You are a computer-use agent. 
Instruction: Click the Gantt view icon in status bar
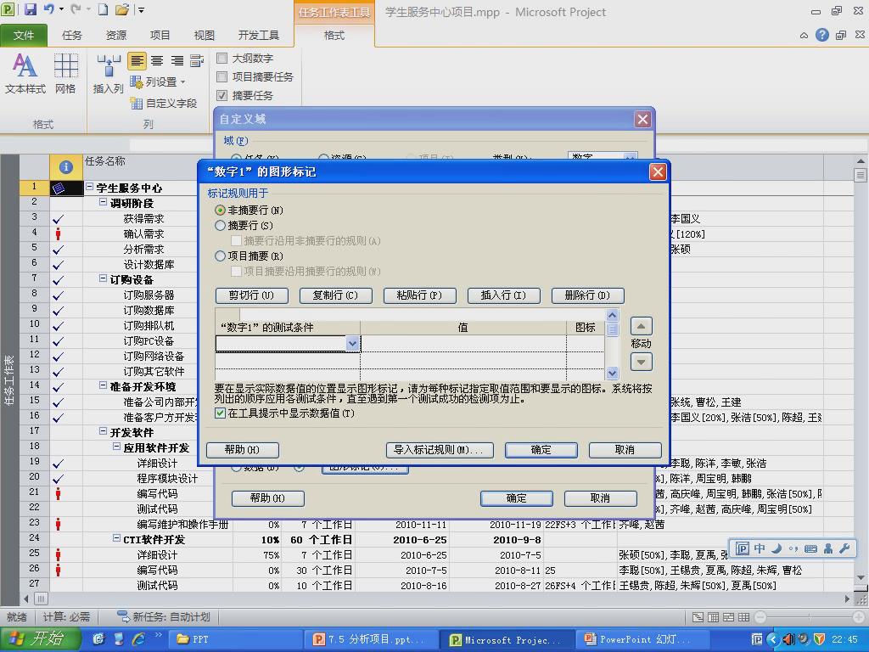click(x=698, y=617)
